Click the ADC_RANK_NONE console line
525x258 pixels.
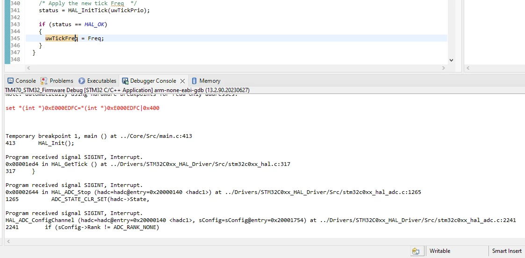coord(82,227)
